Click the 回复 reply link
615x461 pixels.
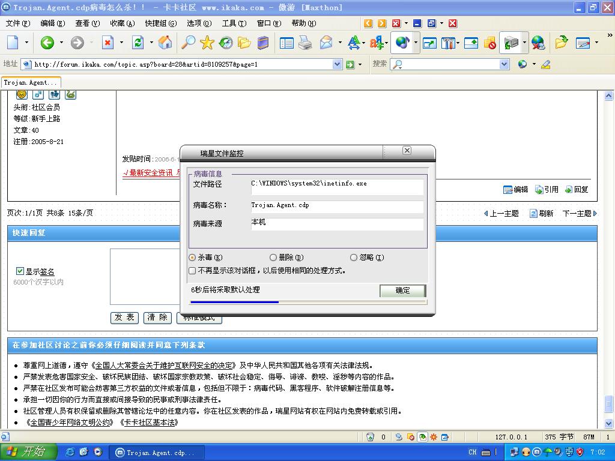click(x=577, y=190)
